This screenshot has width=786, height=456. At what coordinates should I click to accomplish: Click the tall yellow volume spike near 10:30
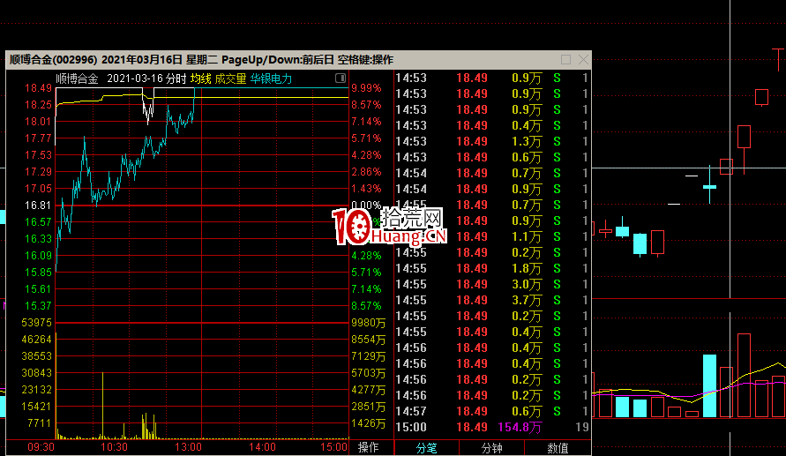[103, 404]
